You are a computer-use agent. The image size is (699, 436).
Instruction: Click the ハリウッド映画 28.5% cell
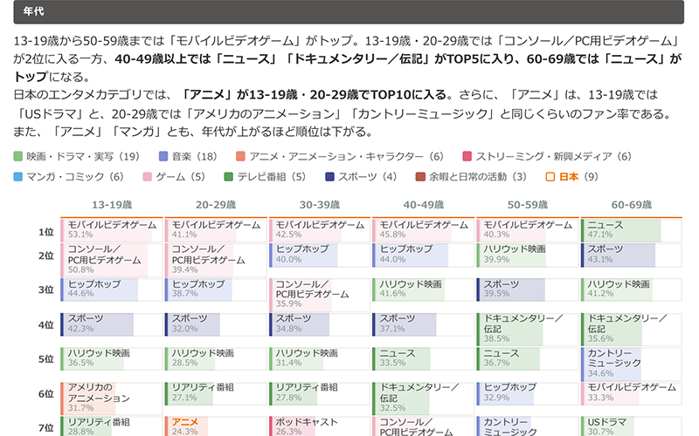click(216, 359)
